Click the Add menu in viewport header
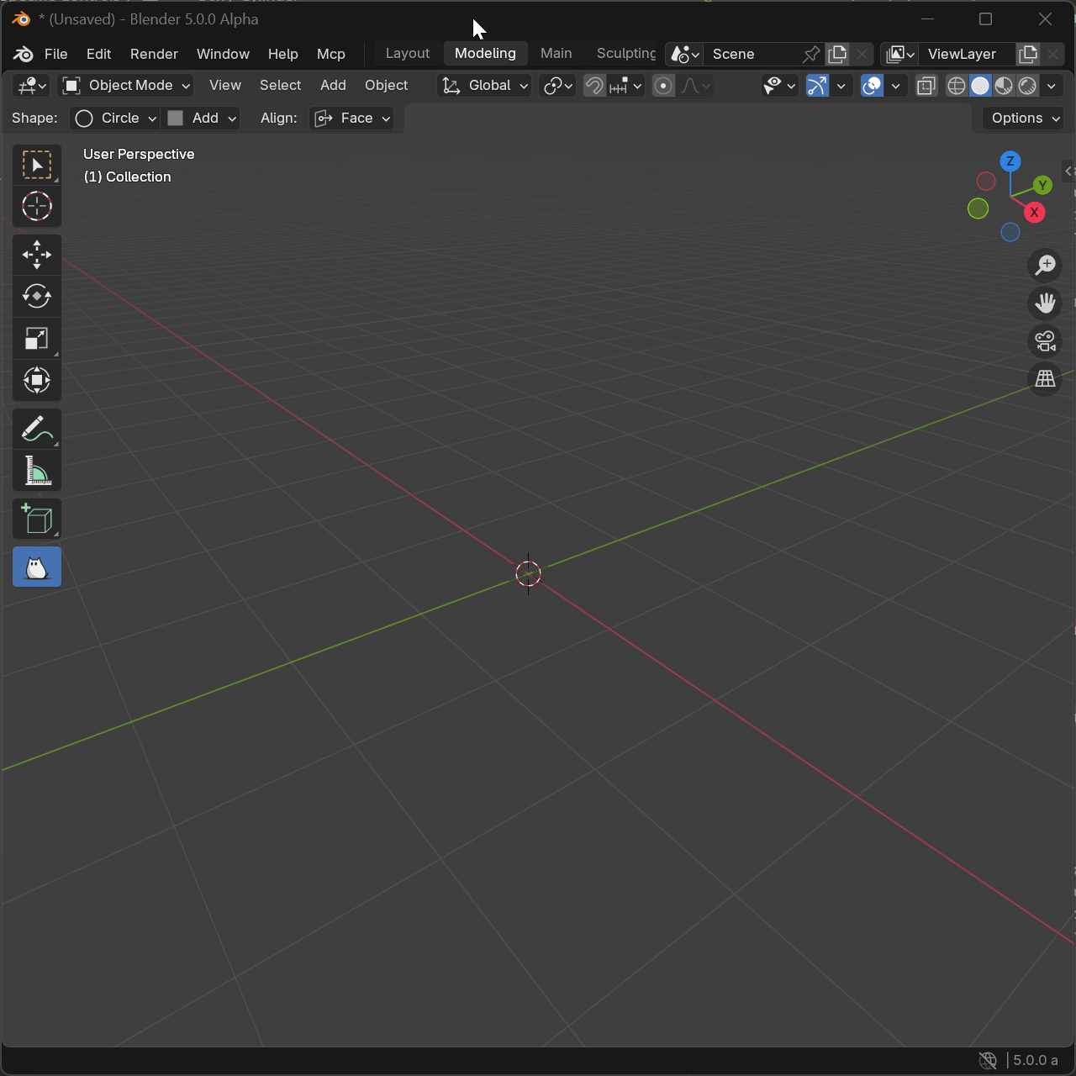The width and height of the screenshot is (1076, 1076). [333, 86]
